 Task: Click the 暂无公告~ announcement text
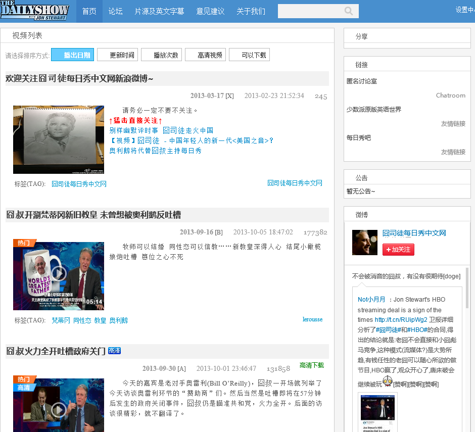(x=361, y=191)
